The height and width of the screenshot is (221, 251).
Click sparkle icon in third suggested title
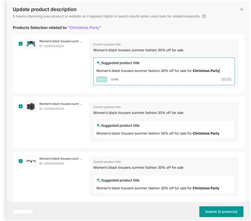(x=98, y=180)
